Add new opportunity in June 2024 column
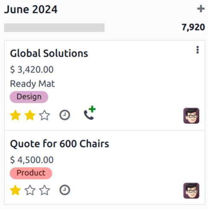 click(x=201, y=9)
